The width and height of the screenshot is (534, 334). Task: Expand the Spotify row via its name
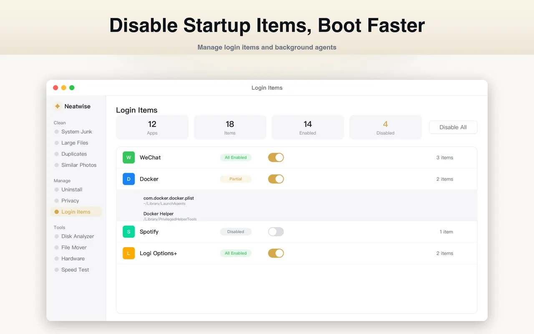[149, 232]
